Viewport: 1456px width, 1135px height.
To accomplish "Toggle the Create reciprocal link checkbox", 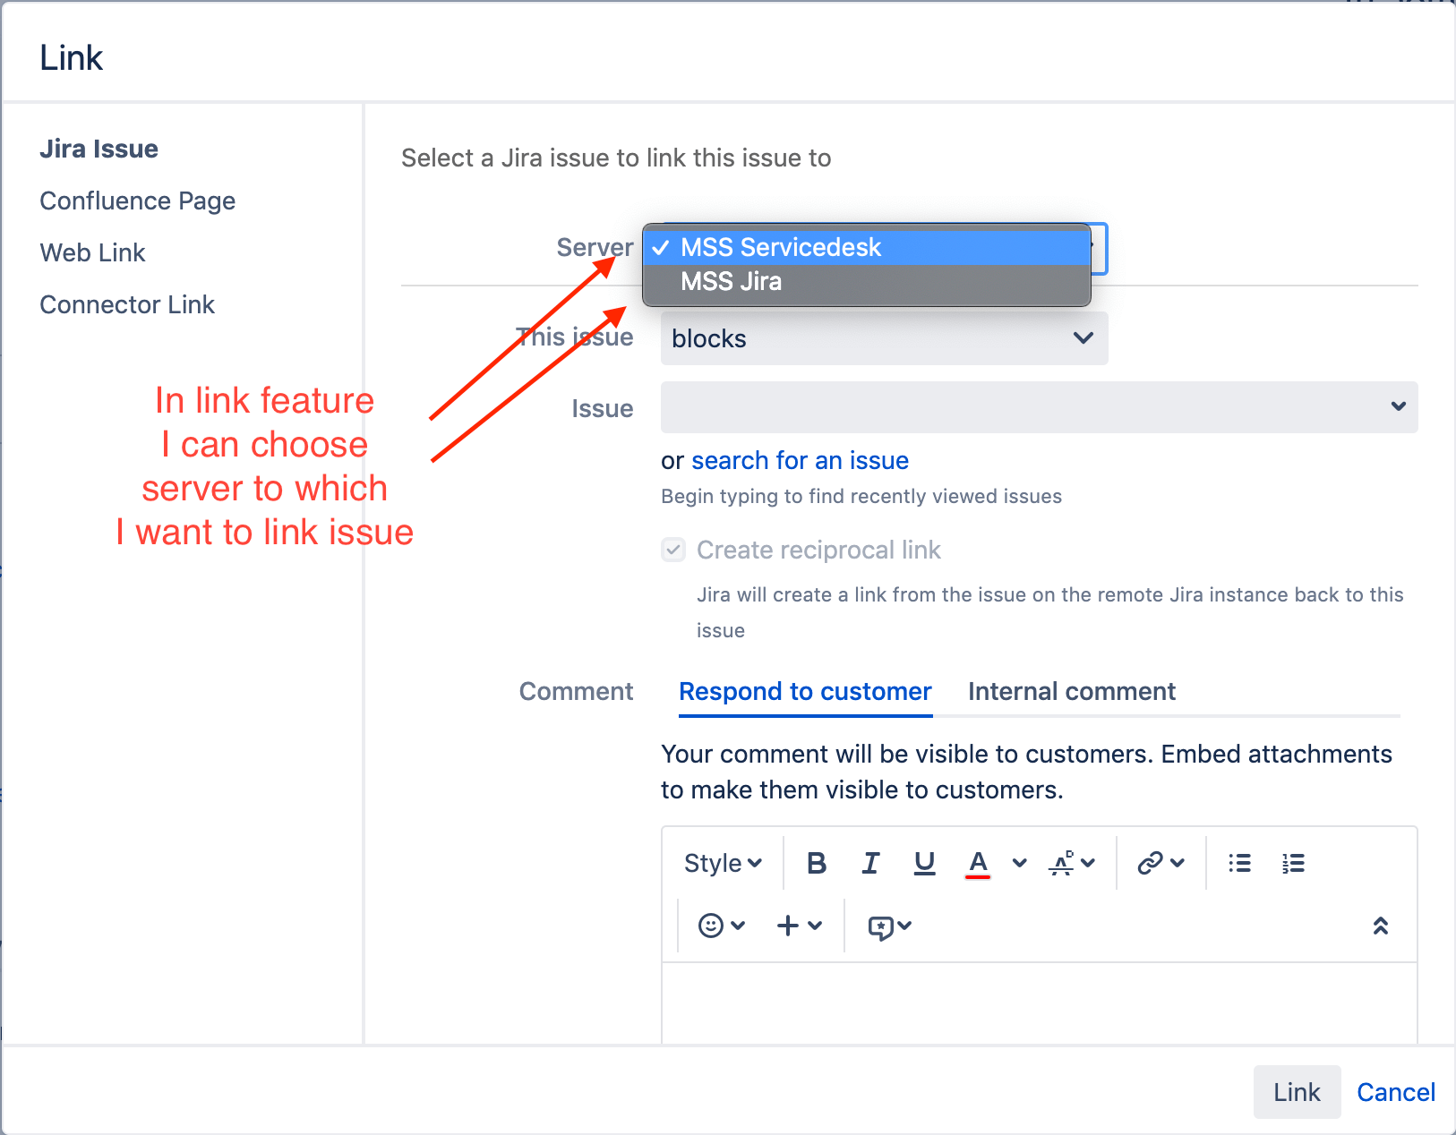I will click(672, 550).
